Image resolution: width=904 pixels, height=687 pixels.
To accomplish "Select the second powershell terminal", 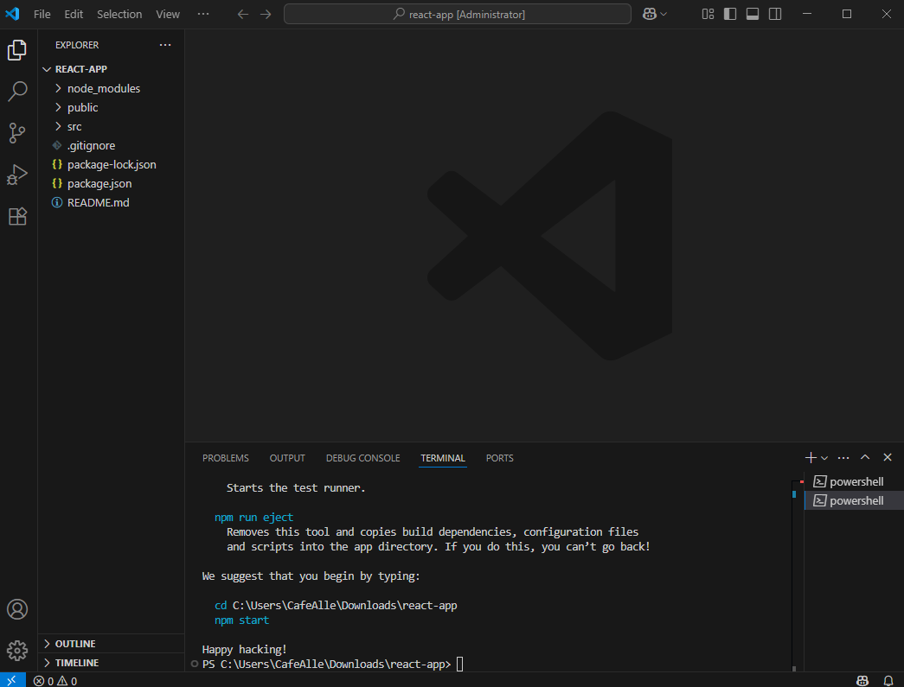I will click(x=854, y=500).
